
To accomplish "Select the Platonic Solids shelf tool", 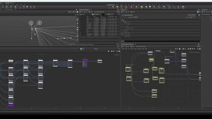I will [15, 7].
